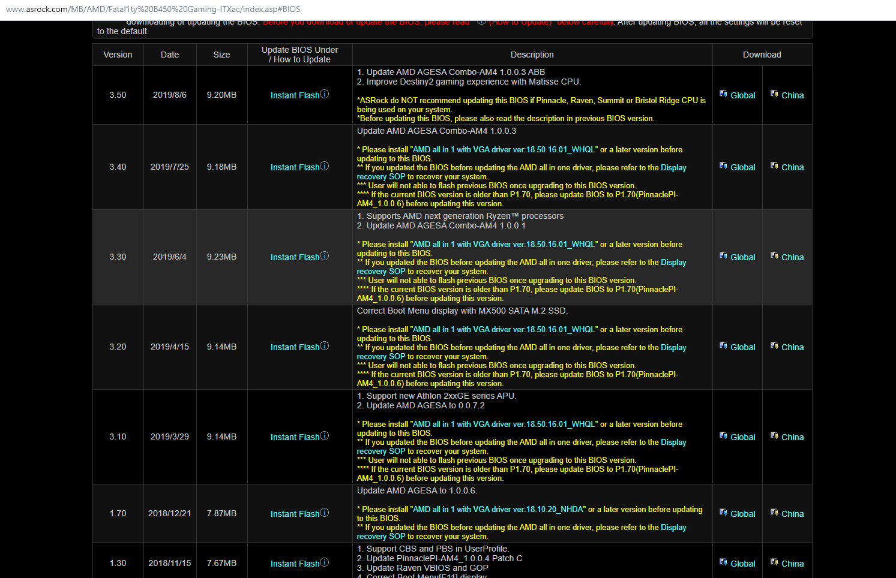Open the Instant Flash link for version 3.30
Viewport: 896px width, 578px height.
click(x=295, y=257)
